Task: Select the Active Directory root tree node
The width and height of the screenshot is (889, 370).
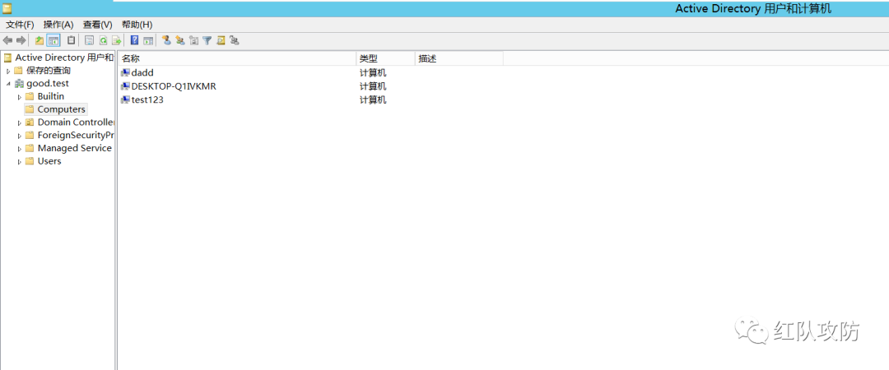Action: pos(64,58)
